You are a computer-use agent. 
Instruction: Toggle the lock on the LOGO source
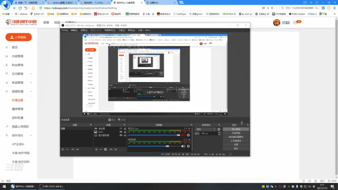(125, 132)
